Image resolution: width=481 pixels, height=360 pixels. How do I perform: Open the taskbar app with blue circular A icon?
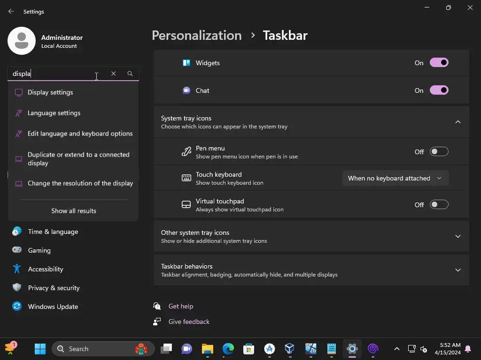coord(269,349)
